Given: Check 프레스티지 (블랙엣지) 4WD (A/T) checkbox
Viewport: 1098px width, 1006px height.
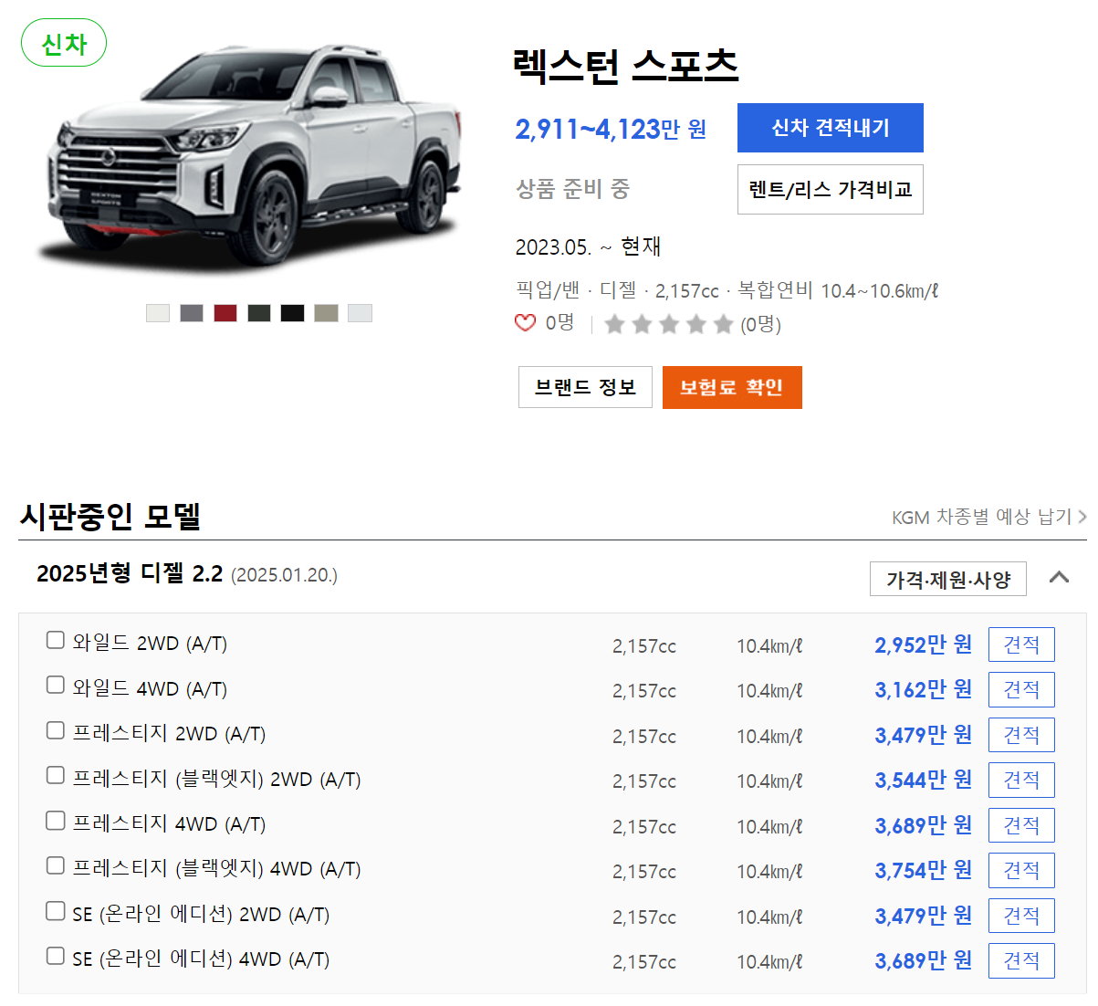Looking at the screenshot, I should click(x=56, y=865).
